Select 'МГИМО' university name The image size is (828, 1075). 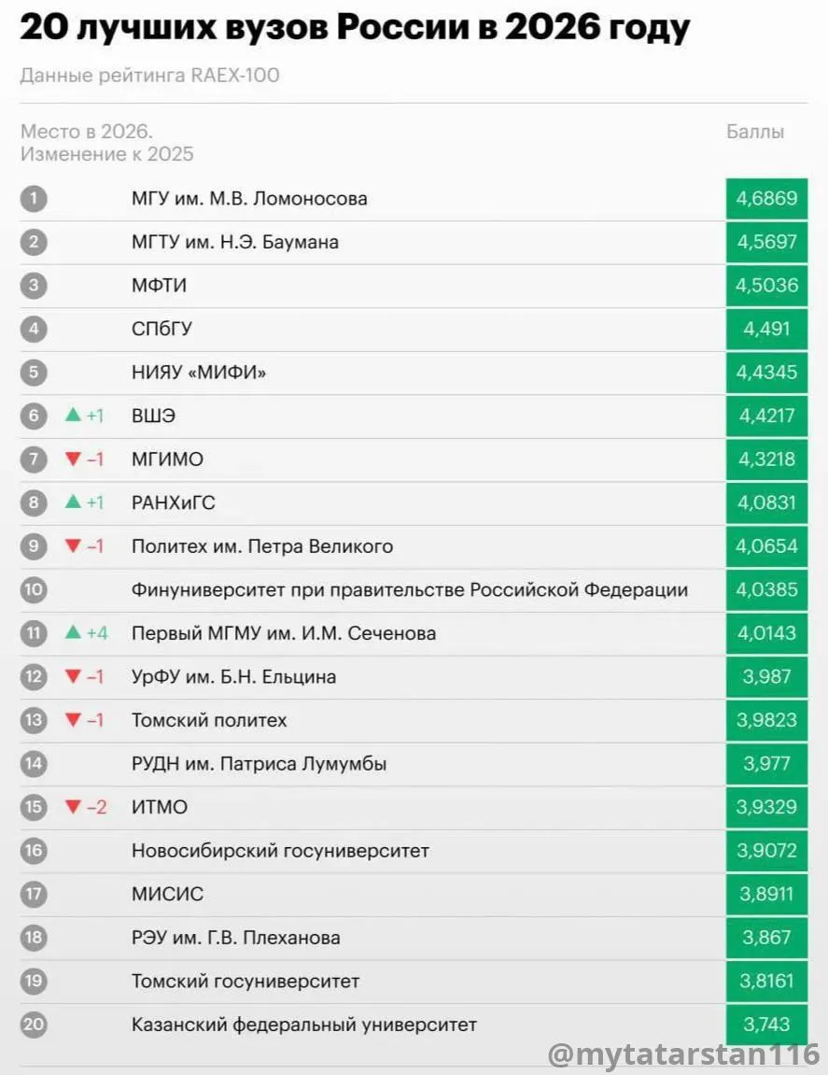pyautogui.click(x=167, y=460)
